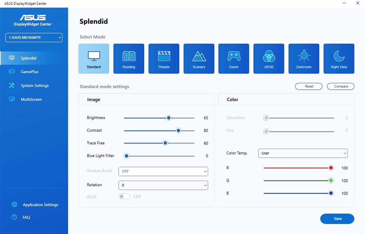Select the sRGB mode tile
The height and width of the screenshot is (234, 365).
click(x=269, y=59)
